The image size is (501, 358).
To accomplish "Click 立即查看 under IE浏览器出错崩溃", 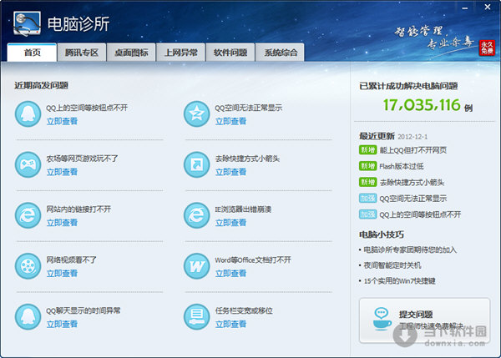I will (x=230, y=223).
